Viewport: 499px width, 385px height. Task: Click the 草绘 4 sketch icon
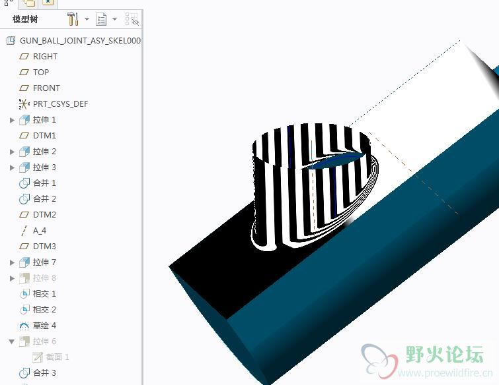click(x=24, y=326)
